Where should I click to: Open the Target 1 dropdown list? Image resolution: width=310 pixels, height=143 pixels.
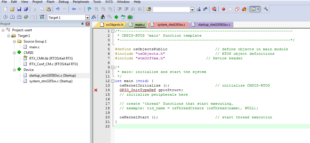pos(87,18)
